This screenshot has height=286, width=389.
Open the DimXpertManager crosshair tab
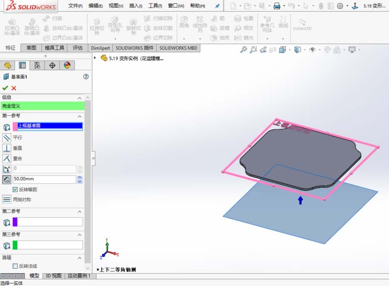coord(52,65)
